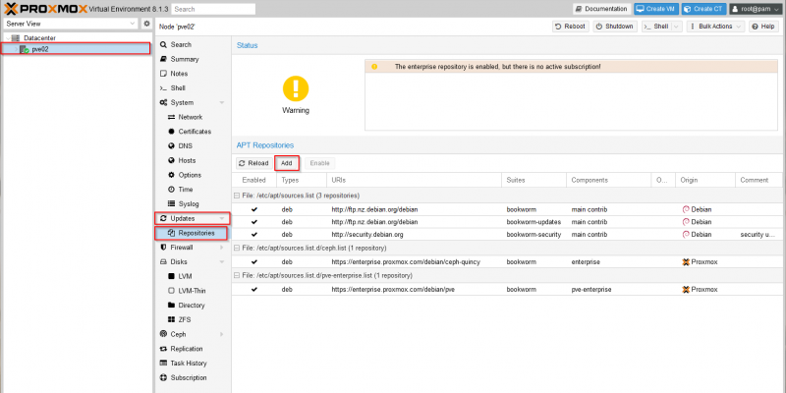Open the Certificates settings page
The width and height of the screenshot is (786, 393).
point(195,131)
